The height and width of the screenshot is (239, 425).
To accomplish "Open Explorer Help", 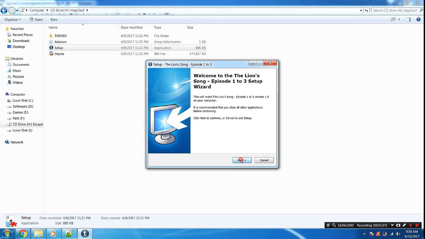I will (x=418, y=20).
